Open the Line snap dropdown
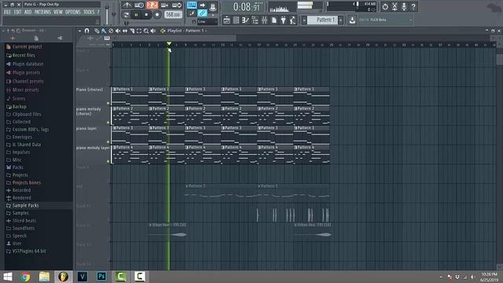 tap(207, 21)
